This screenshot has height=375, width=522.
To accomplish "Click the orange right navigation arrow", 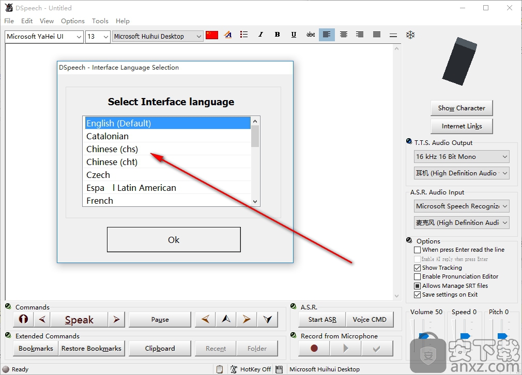I will (x=247, y=319).
